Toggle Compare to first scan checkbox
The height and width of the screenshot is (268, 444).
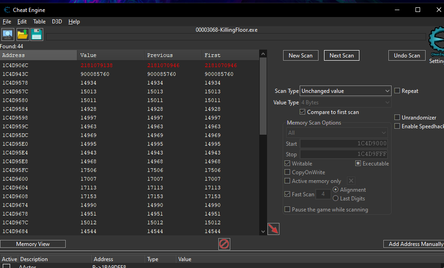302,112
